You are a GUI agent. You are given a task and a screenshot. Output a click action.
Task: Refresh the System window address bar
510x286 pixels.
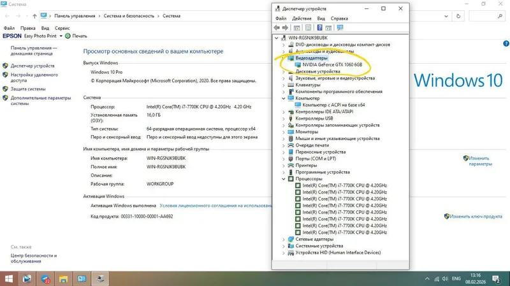coord(458,16)
